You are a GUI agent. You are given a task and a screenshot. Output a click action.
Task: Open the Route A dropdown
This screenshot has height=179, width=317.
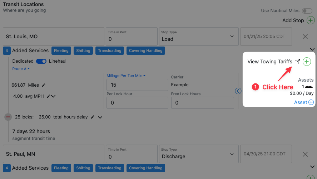(21, 69)
